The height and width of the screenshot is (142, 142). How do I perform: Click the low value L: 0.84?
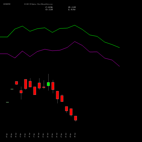tap(72, 10)
